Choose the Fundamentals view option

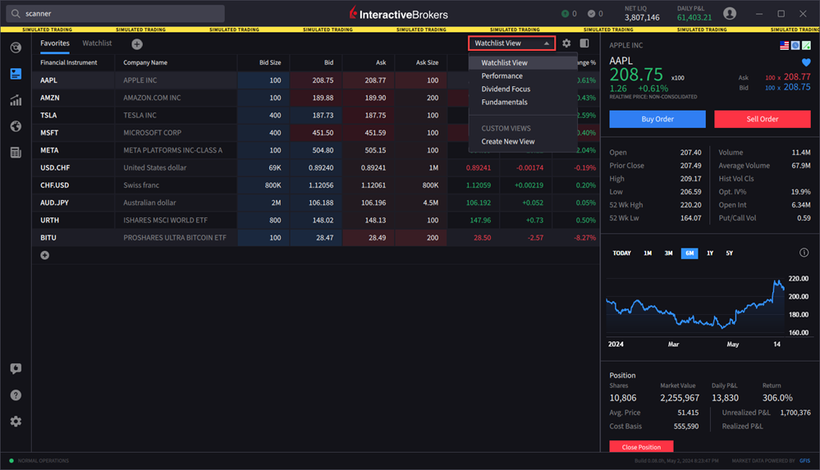pyautogui.click(x=523, y=102)
